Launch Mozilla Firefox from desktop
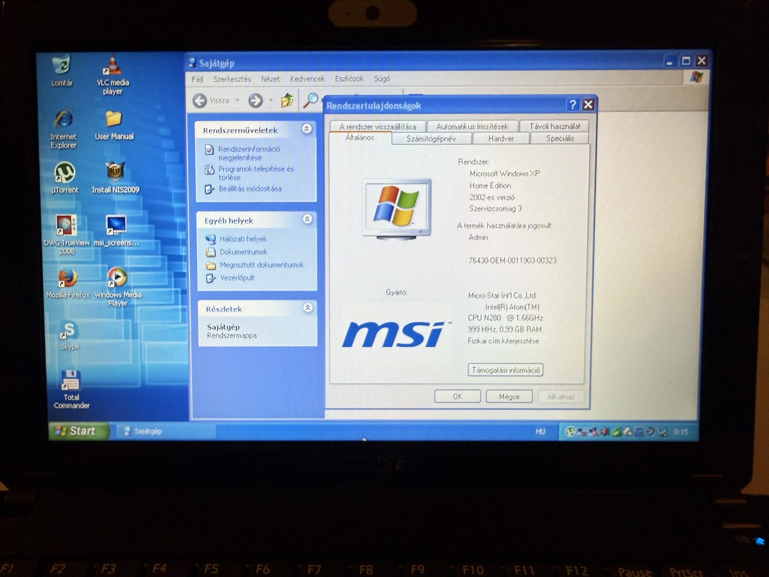 [68, 283]
